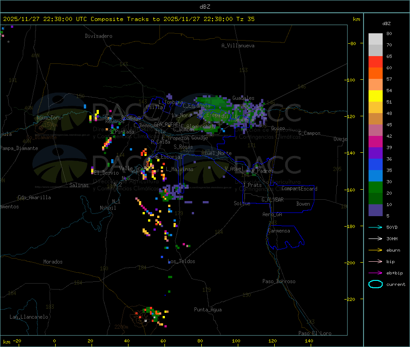Click the Punta_Agua map label

pyautogui.click(x=208, y=310)
